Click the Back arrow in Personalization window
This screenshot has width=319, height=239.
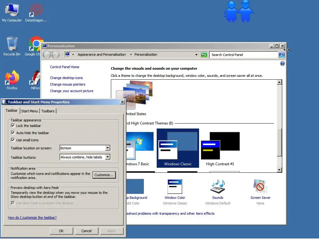coord(47,55)
